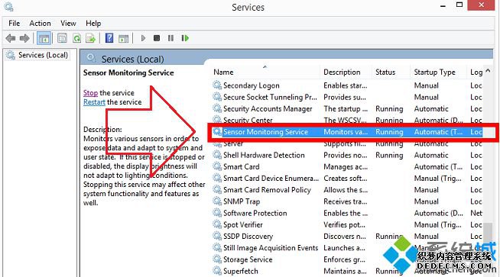The width and height of the screenshot is (500, 277).
Task: Click the gear icon beside Superfetch
Action: [x=217, y=271]
